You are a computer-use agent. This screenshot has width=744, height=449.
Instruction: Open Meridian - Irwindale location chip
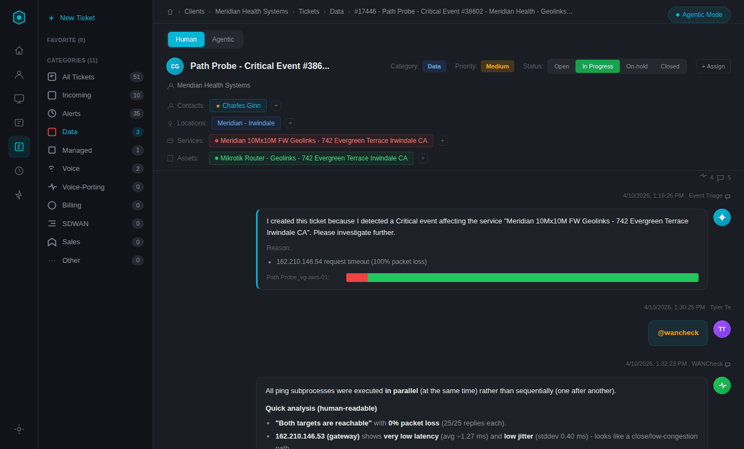tap(246, 123)
